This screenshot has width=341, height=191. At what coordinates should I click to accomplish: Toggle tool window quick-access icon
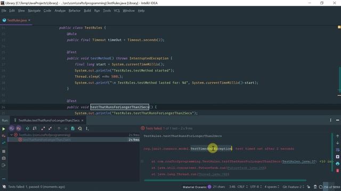(4, 187)
